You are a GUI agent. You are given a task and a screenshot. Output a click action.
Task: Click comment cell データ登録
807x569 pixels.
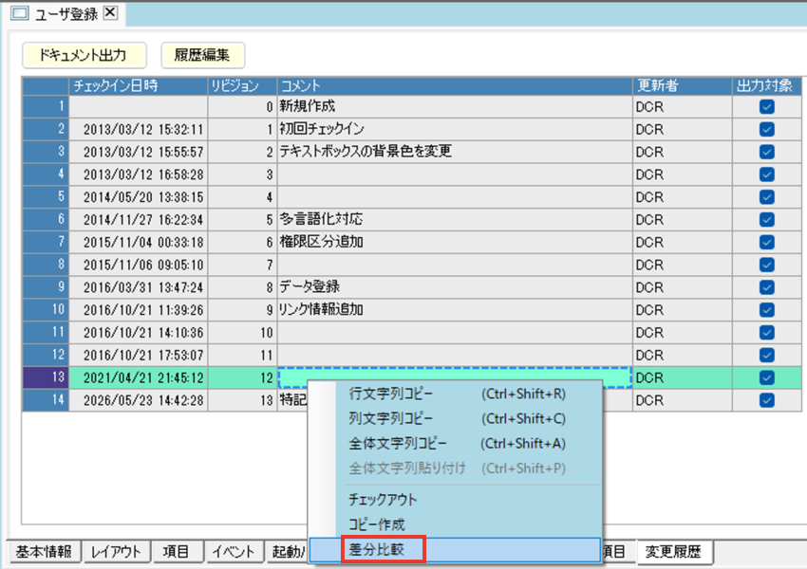pos(455,287)
